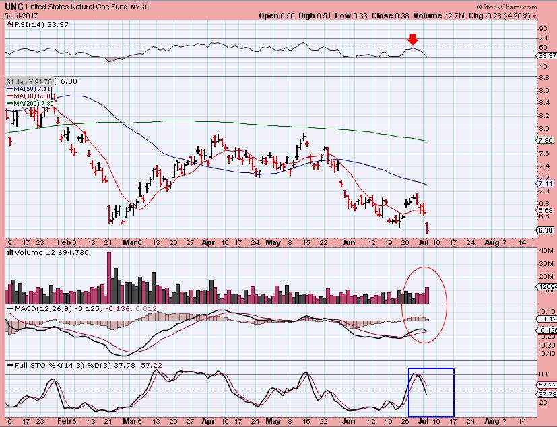Viewport: 557px width, 427px height.
Task: Open the StockCharts.com copyright text
Action: (x=507, y=7)
